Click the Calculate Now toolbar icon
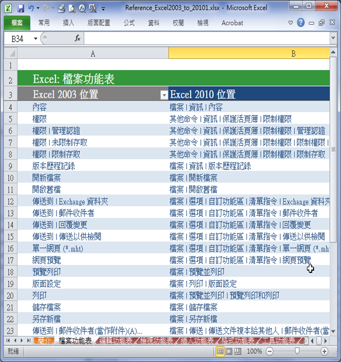Viewport: 341px width, 362px height. click(93, 8)
